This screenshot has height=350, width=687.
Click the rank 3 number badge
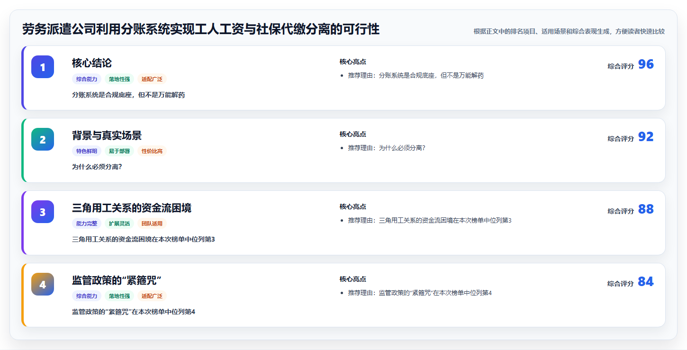click(43, 212)
